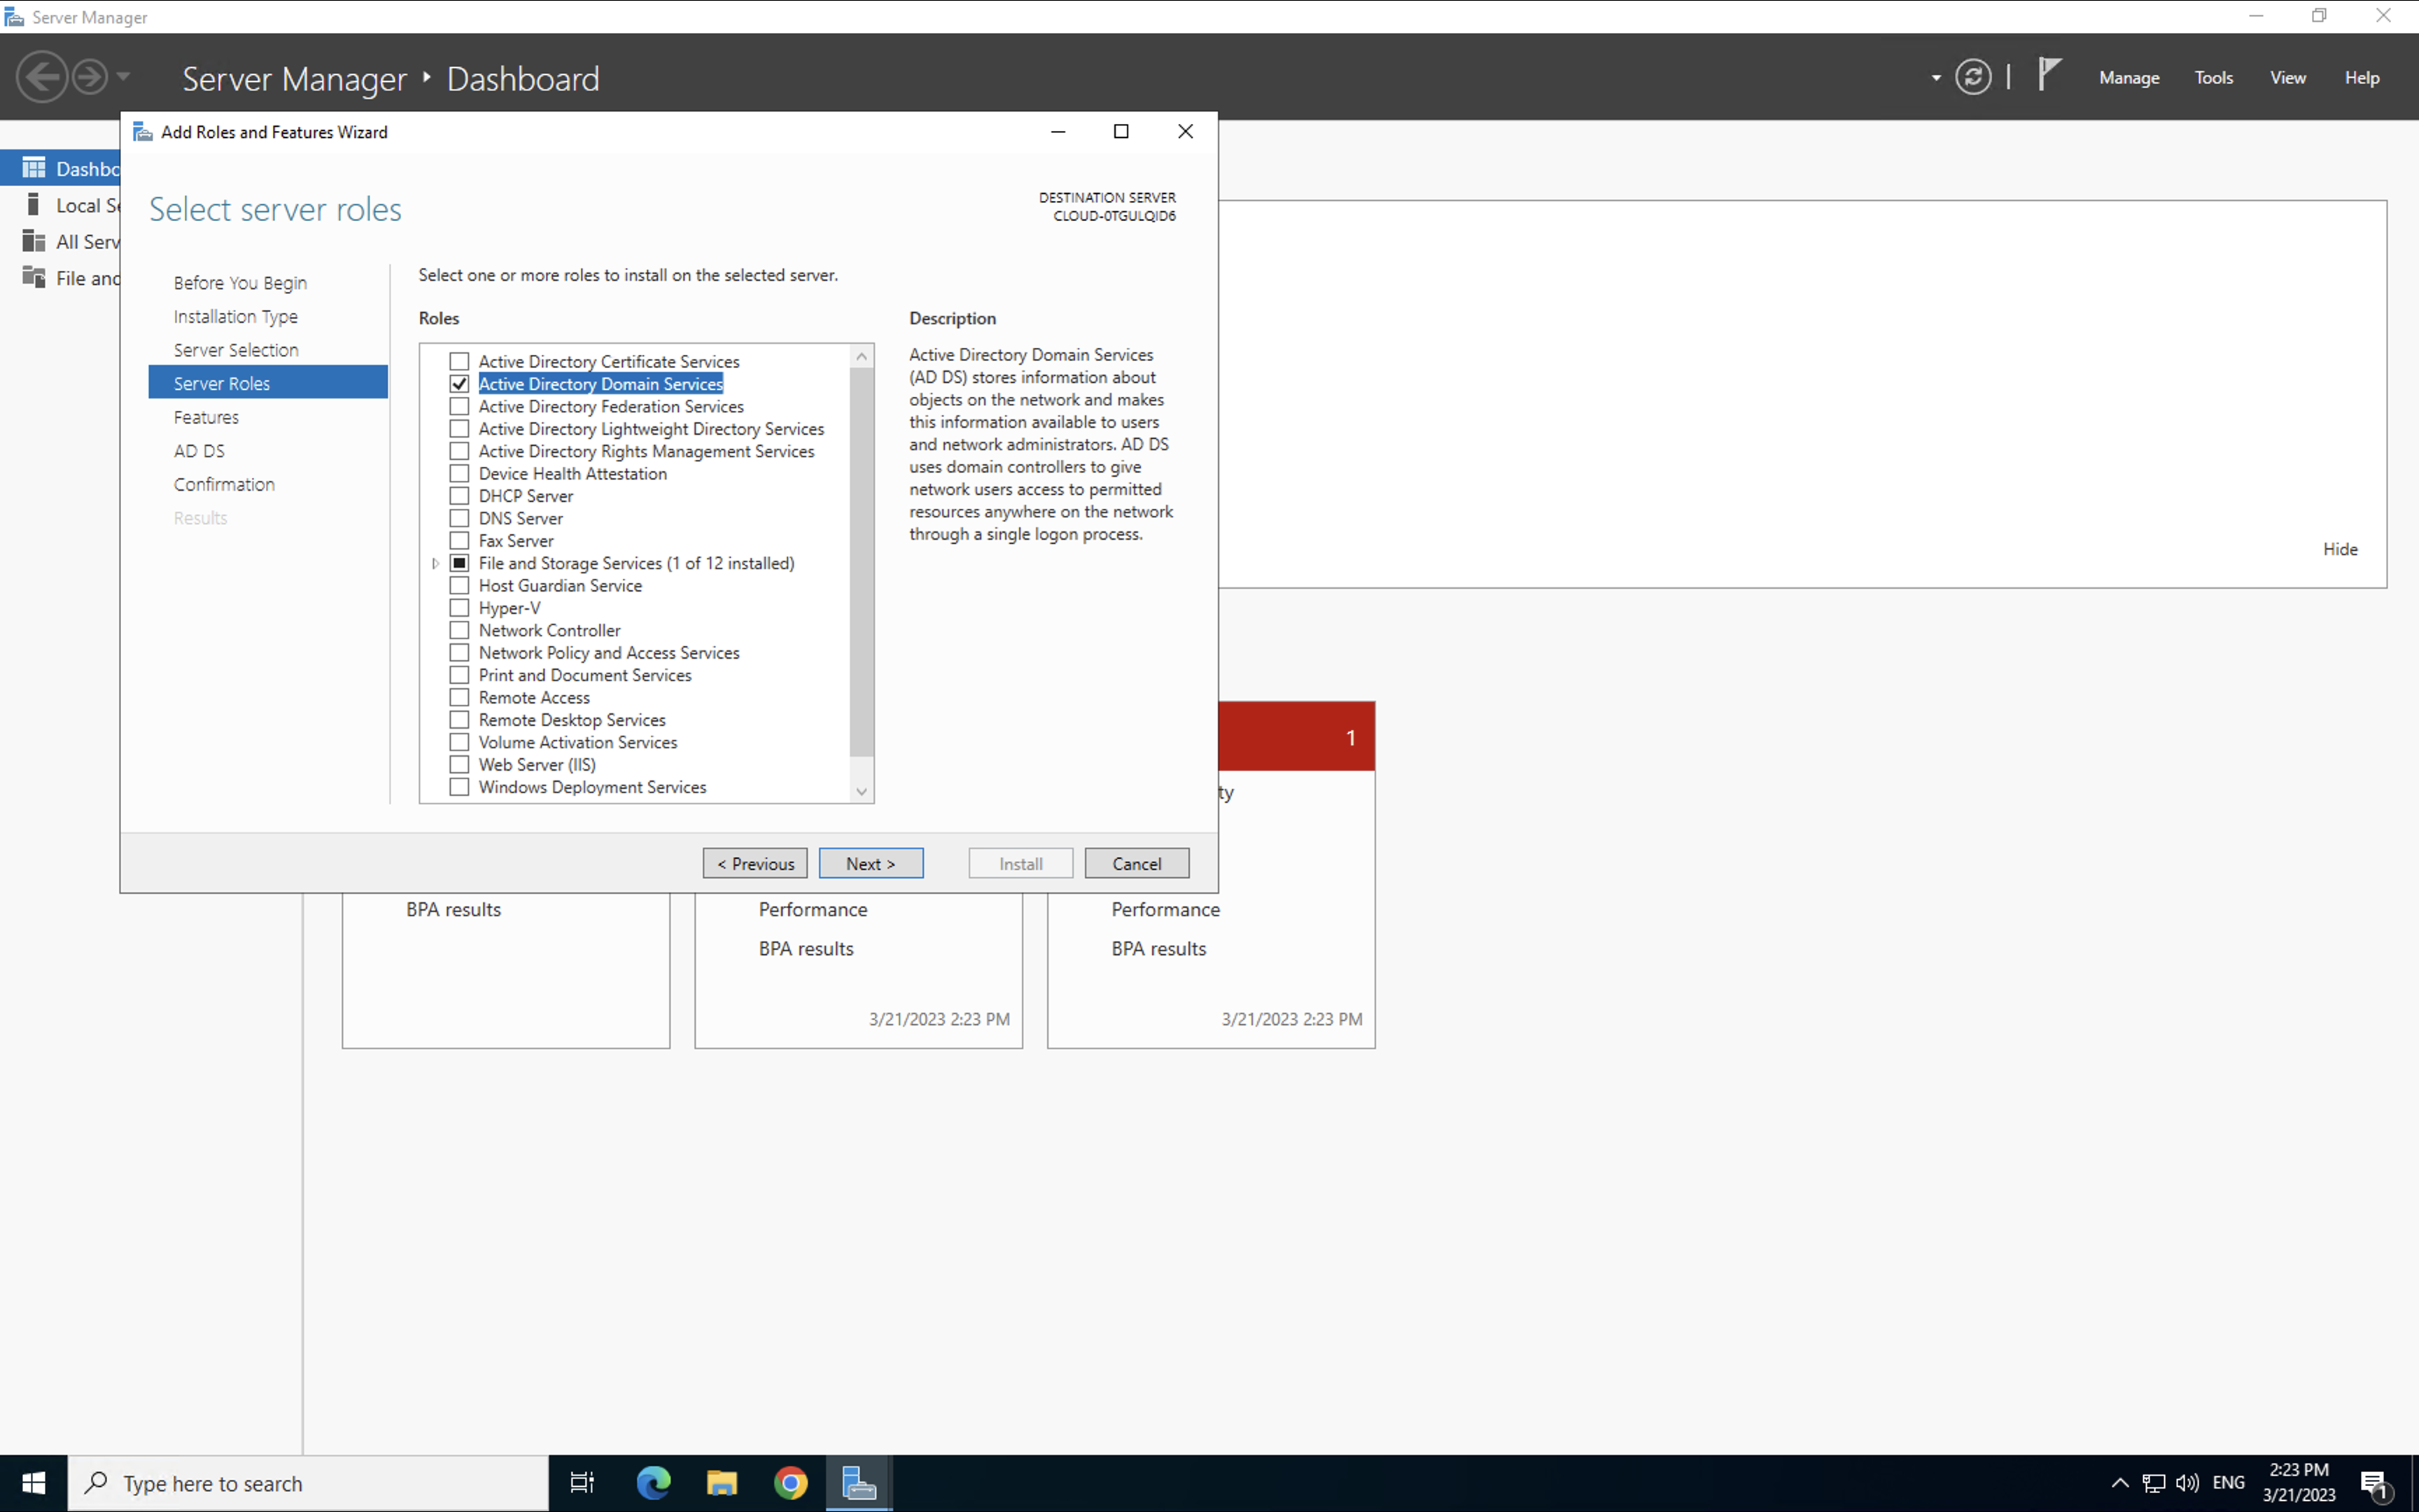
Task: Open the View menu
Action: point(2287,78)
